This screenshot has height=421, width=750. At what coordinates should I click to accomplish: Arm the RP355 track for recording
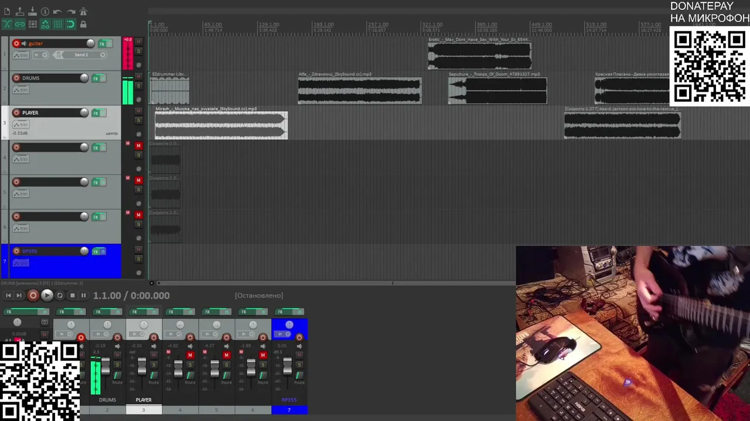pos(16,251)
